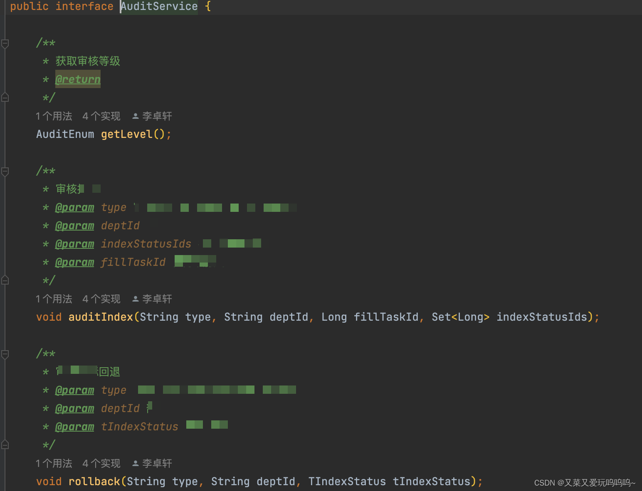Click the 'public' keyword in the declaration
Image resolution: width=642 pixels, height=491 pixels.
[x=29, y=7]
